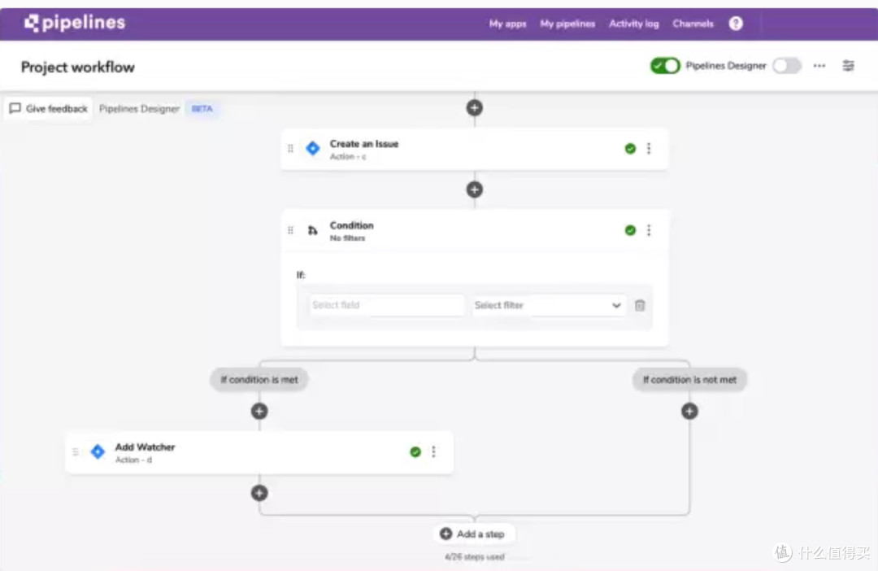The height and width of the screenshot is (571, 878).
Task: Add step under If condition is met
Action: coord(259,412)
